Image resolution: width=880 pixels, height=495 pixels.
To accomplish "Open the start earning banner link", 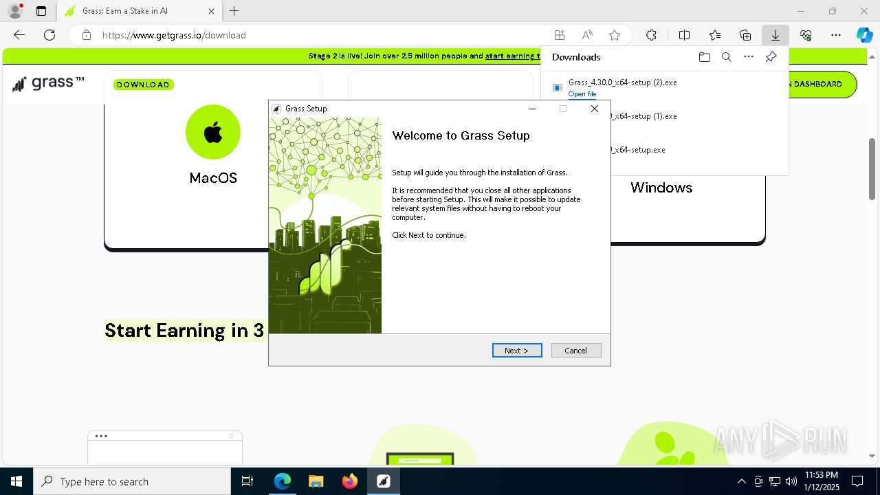I will [513, 56].
